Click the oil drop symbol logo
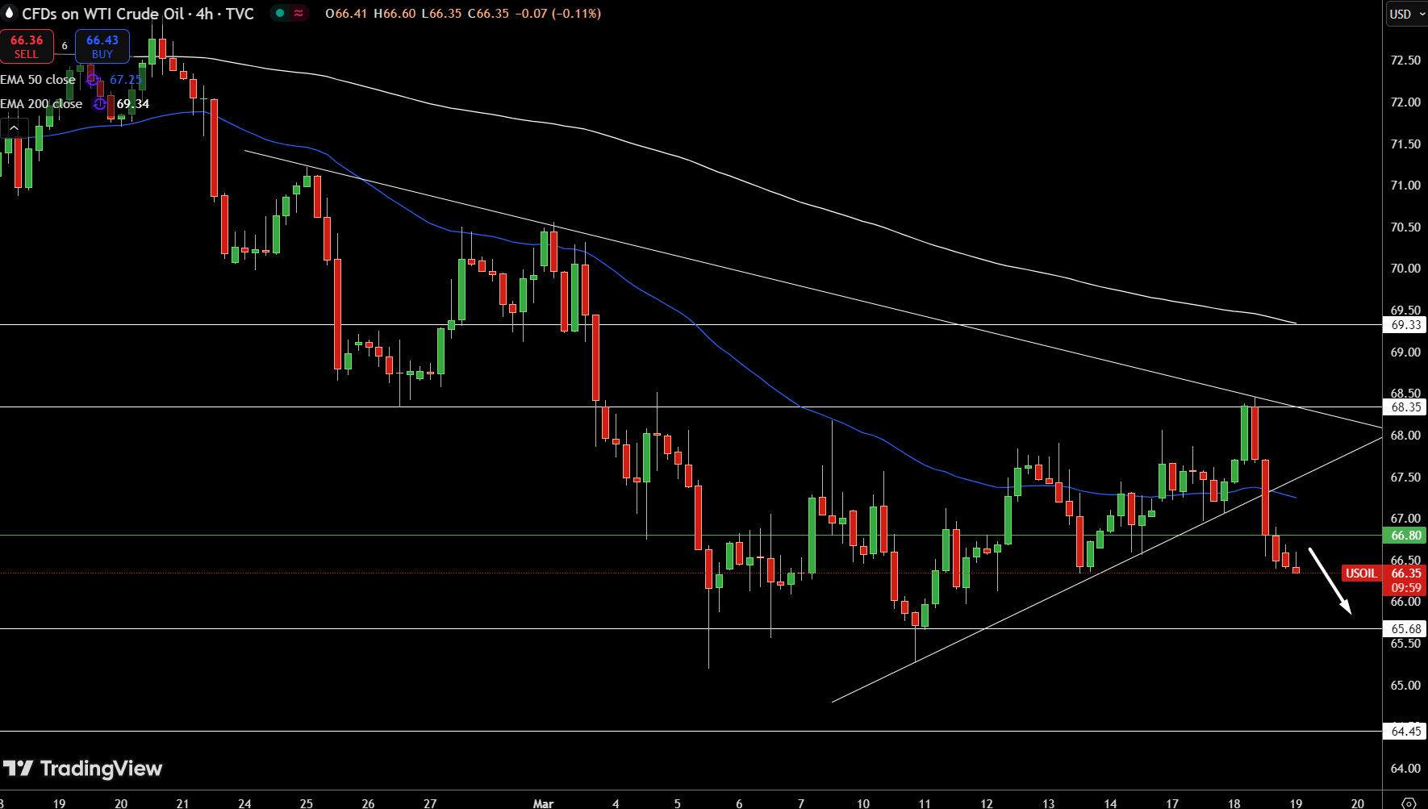The image size is (1428, 809). (x=10, y=13)
